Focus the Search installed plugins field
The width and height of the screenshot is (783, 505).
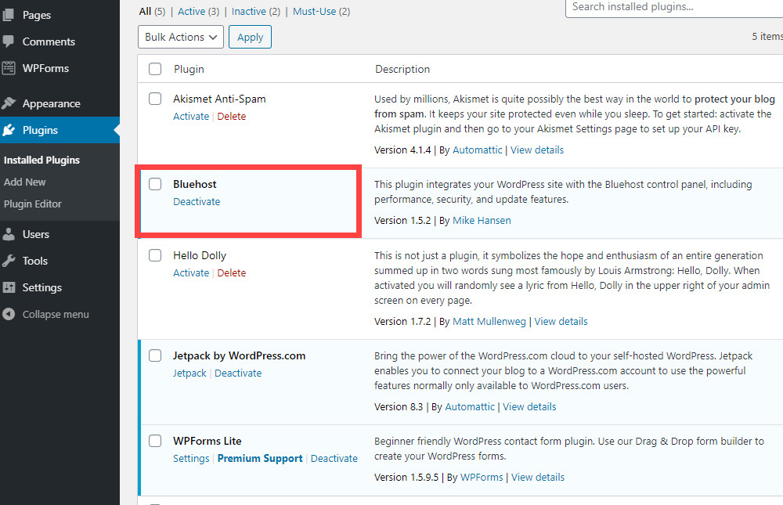(674, 7)
